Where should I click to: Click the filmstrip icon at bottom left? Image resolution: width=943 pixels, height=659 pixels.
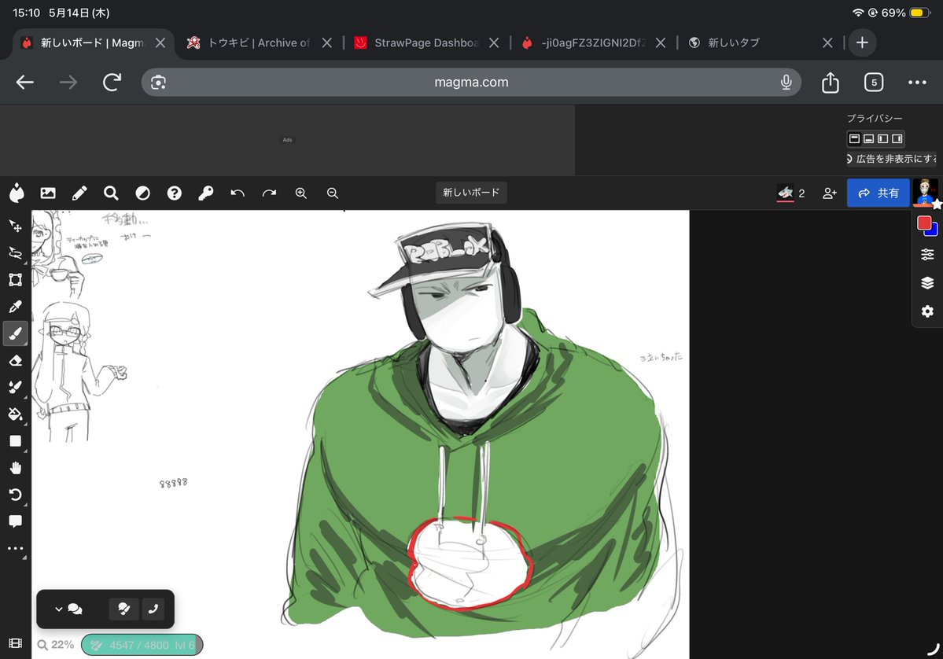[x=15, y=643]
